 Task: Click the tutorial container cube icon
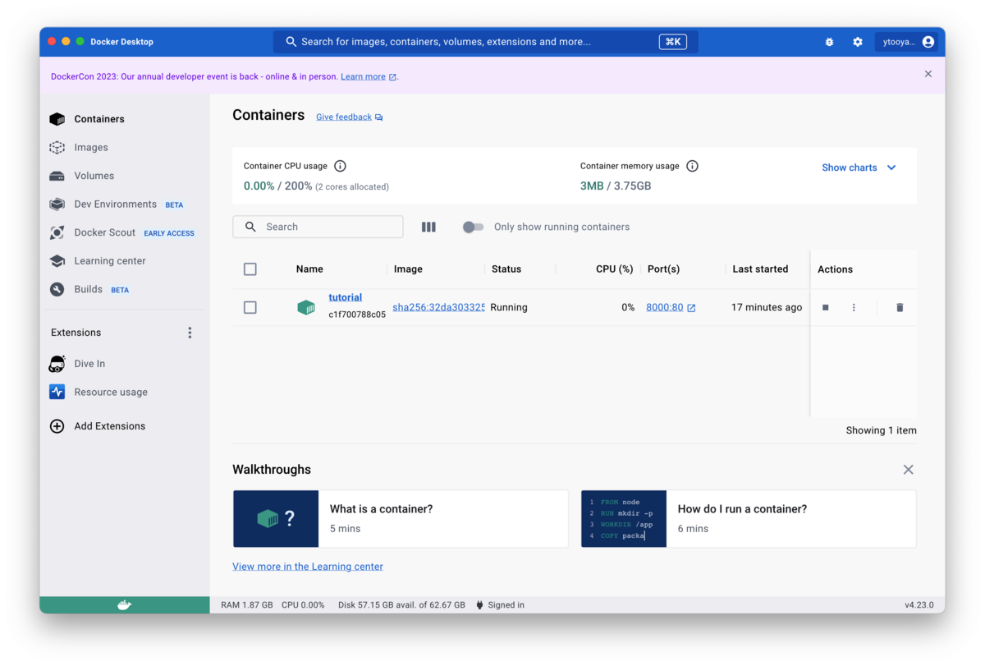(x=306, y=307)
